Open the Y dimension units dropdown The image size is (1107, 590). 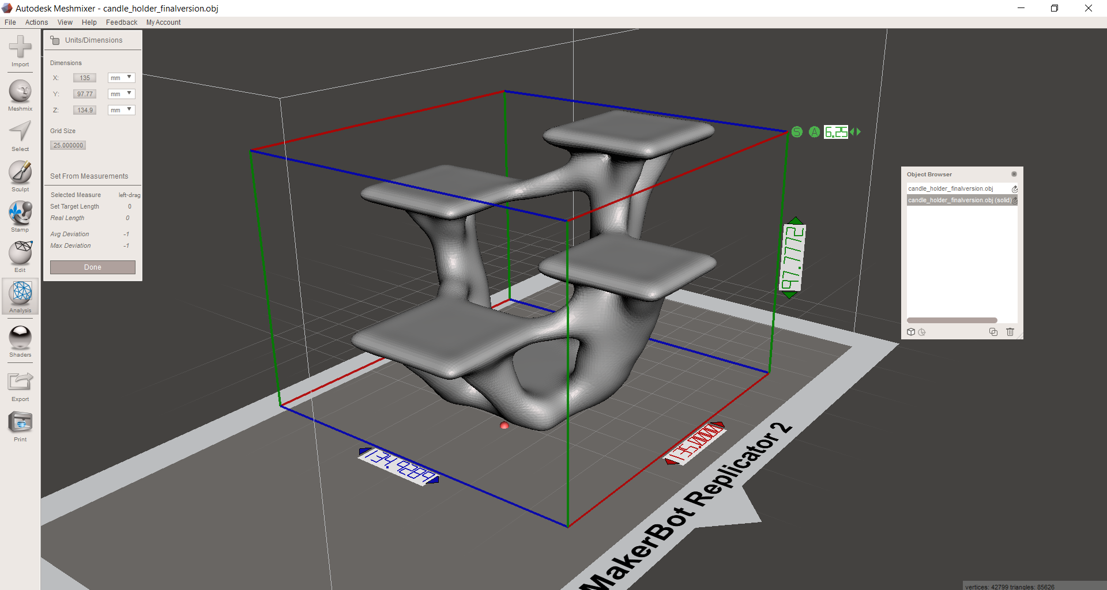click(121, 94)
